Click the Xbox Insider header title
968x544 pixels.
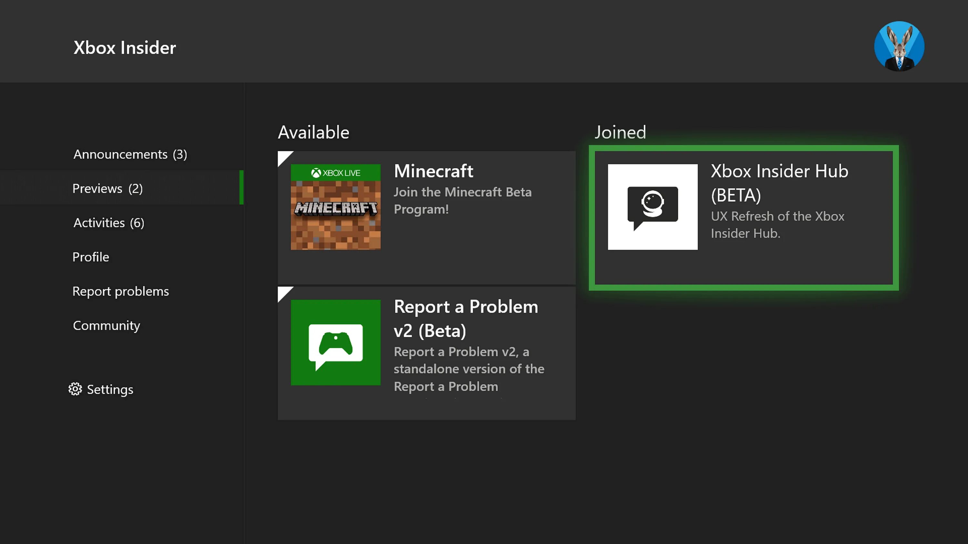tap(124, 48)
